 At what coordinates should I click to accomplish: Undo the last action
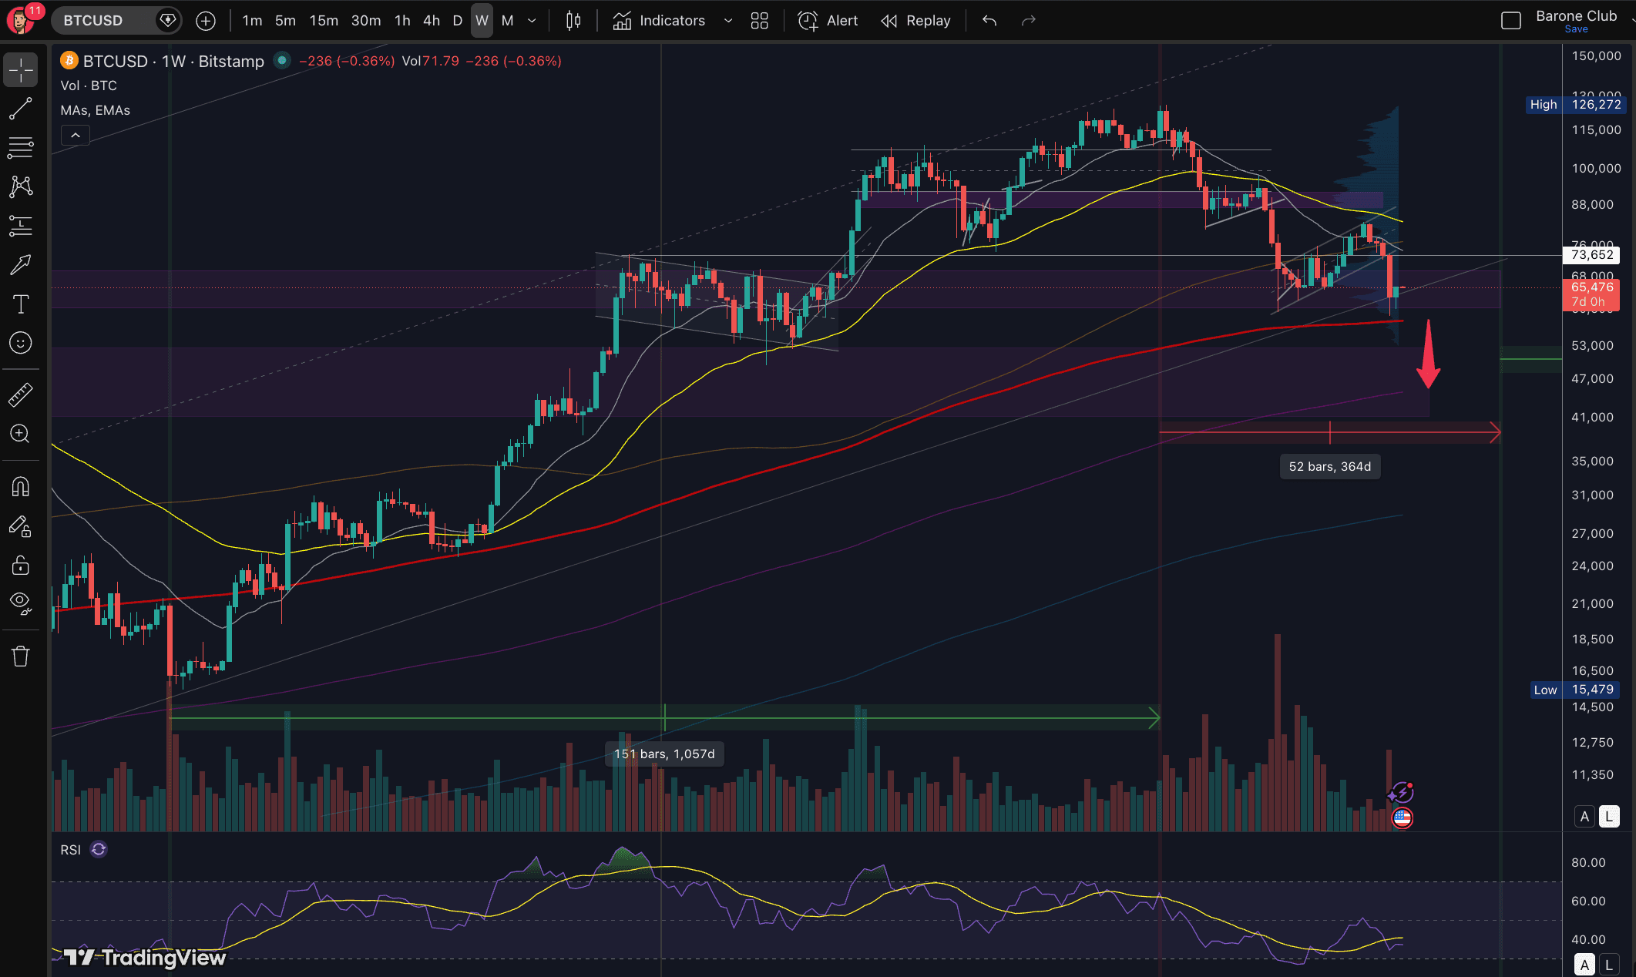[989, 21]
